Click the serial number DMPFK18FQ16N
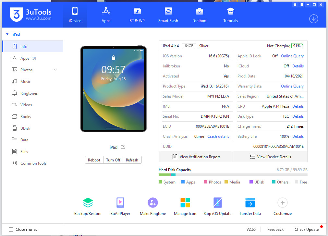The width and height of the screenshot is (328, 236). 215,116
